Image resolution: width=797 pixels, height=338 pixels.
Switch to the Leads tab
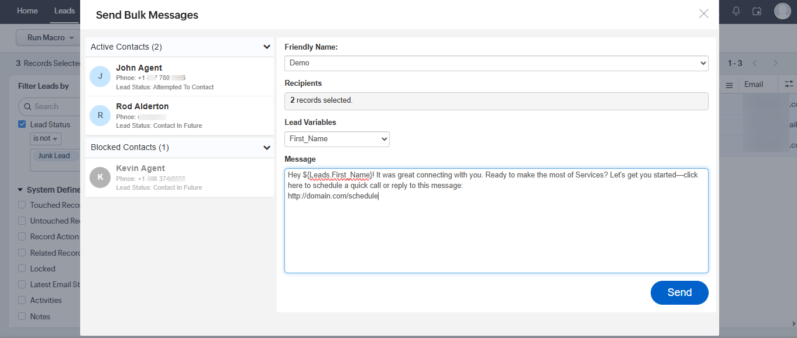tap(64, 11)
